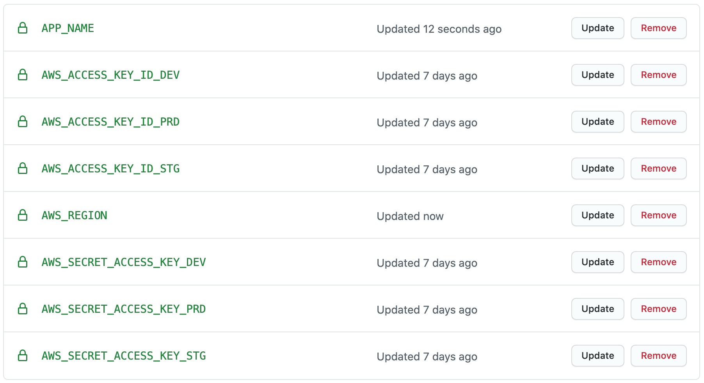Click the AWS_SECRET_ACCESS_KEY_STG secret name
The image size is (704, 383).
coord(124,356)
